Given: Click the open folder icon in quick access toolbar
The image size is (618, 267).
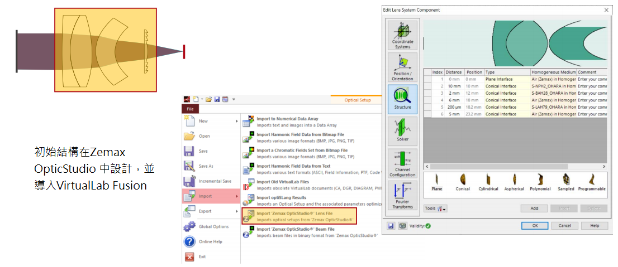Looking at the screenshot, I should pyautogui.click(x=209, y=99).
